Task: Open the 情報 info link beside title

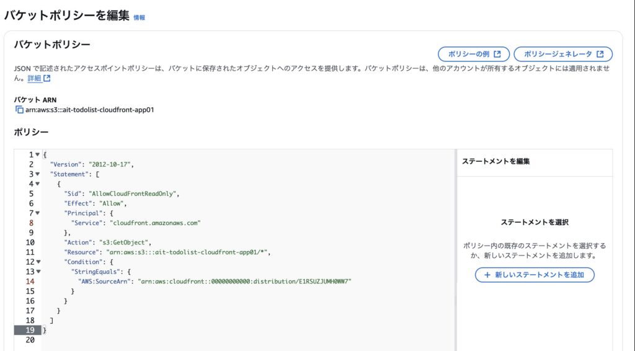Action: click(140, 17)
